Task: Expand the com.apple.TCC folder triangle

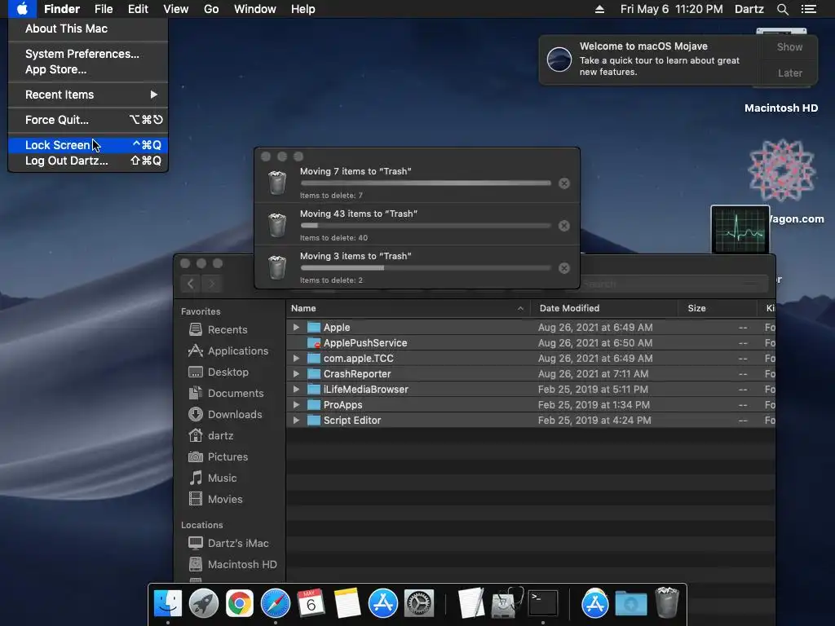Action: [296, 359]
